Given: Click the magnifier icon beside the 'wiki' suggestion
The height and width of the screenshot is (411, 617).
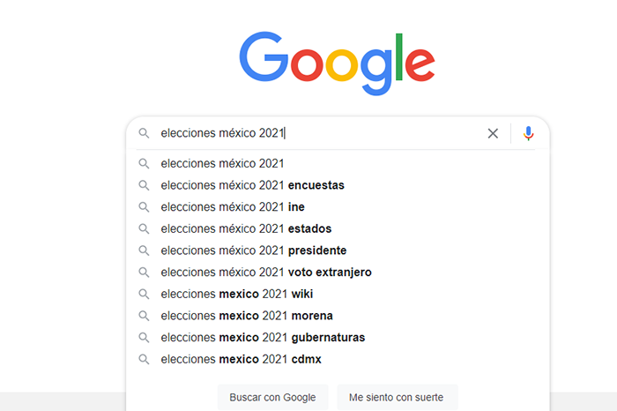Looking at the screenshot, I should (x=144, y=294).
